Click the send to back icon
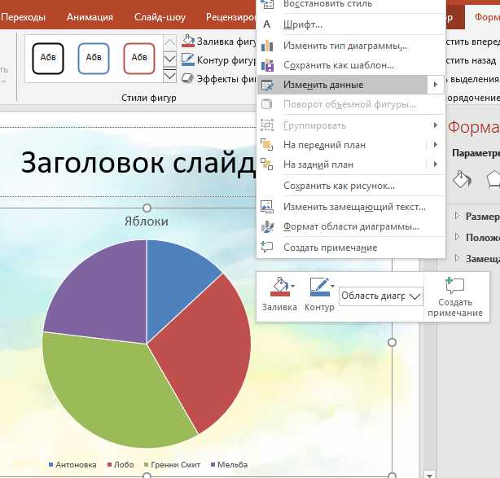The width and height of the screenshot is (500, 478). click(267, 164)
